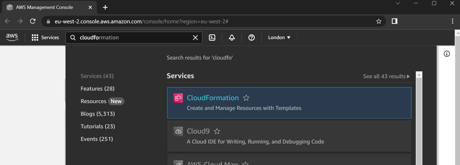Favorite CloudFormation with the star
The image size is (460, 165).
click(x=246, y=98)
